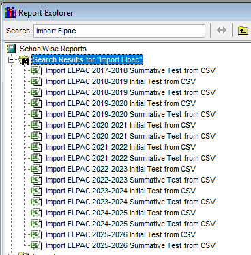Select Import ELPAC 2024-2025 Summative Test from CSV
The width and height of the screenshot is (251, 255).
[130, 224]
